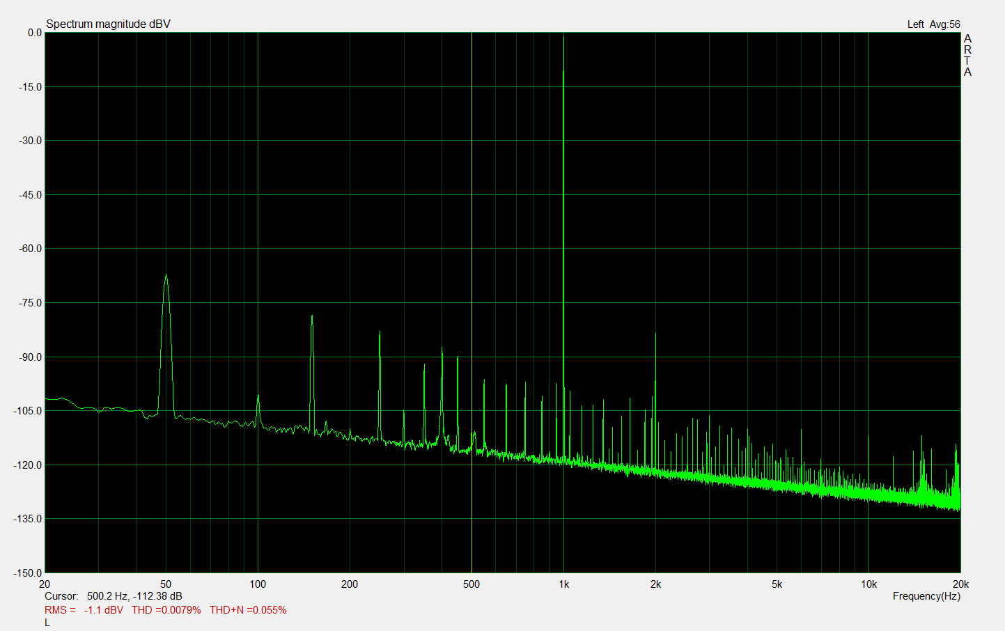This screenshot has height=631, width=1005.
Task: Click the "L" channel indicator at the bottom
Action: tap(47, 623)
